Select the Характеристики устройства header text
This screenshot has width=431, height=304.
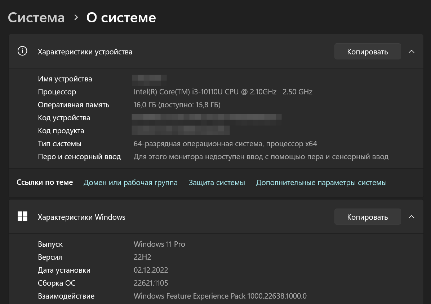click(85, 52)
